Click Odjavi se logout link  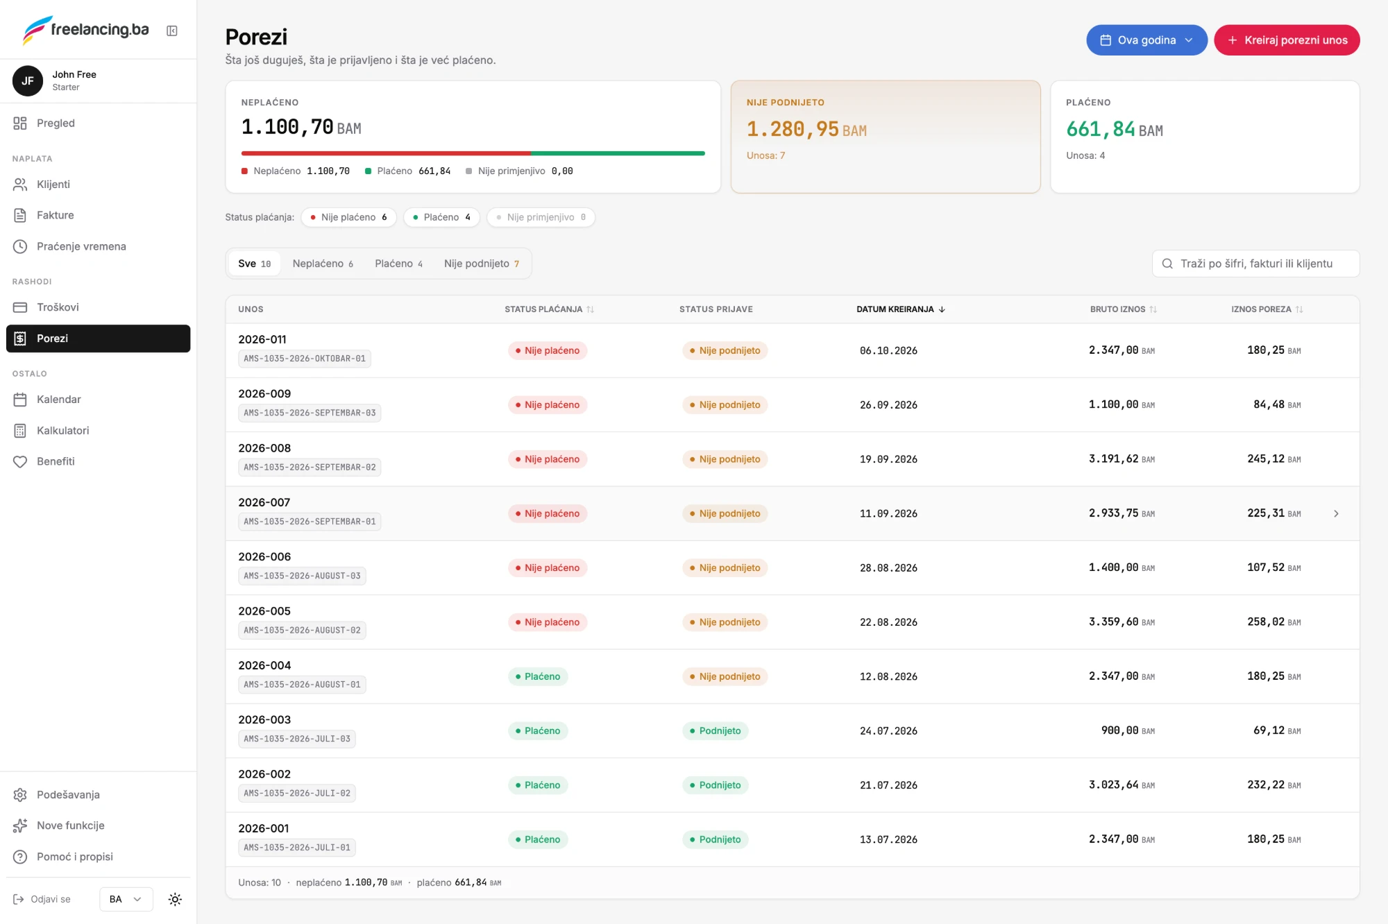point(42,899)
